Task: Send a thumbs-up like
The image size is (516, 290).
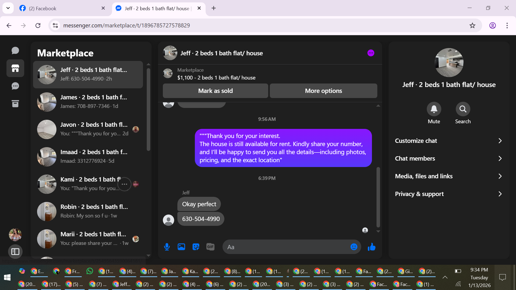Action: pos(372,247)
